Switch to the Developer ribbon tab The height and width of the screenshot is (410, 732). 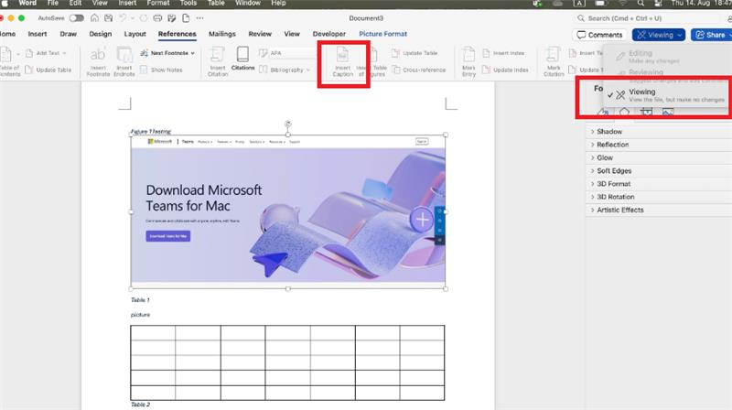pos(329,34)
